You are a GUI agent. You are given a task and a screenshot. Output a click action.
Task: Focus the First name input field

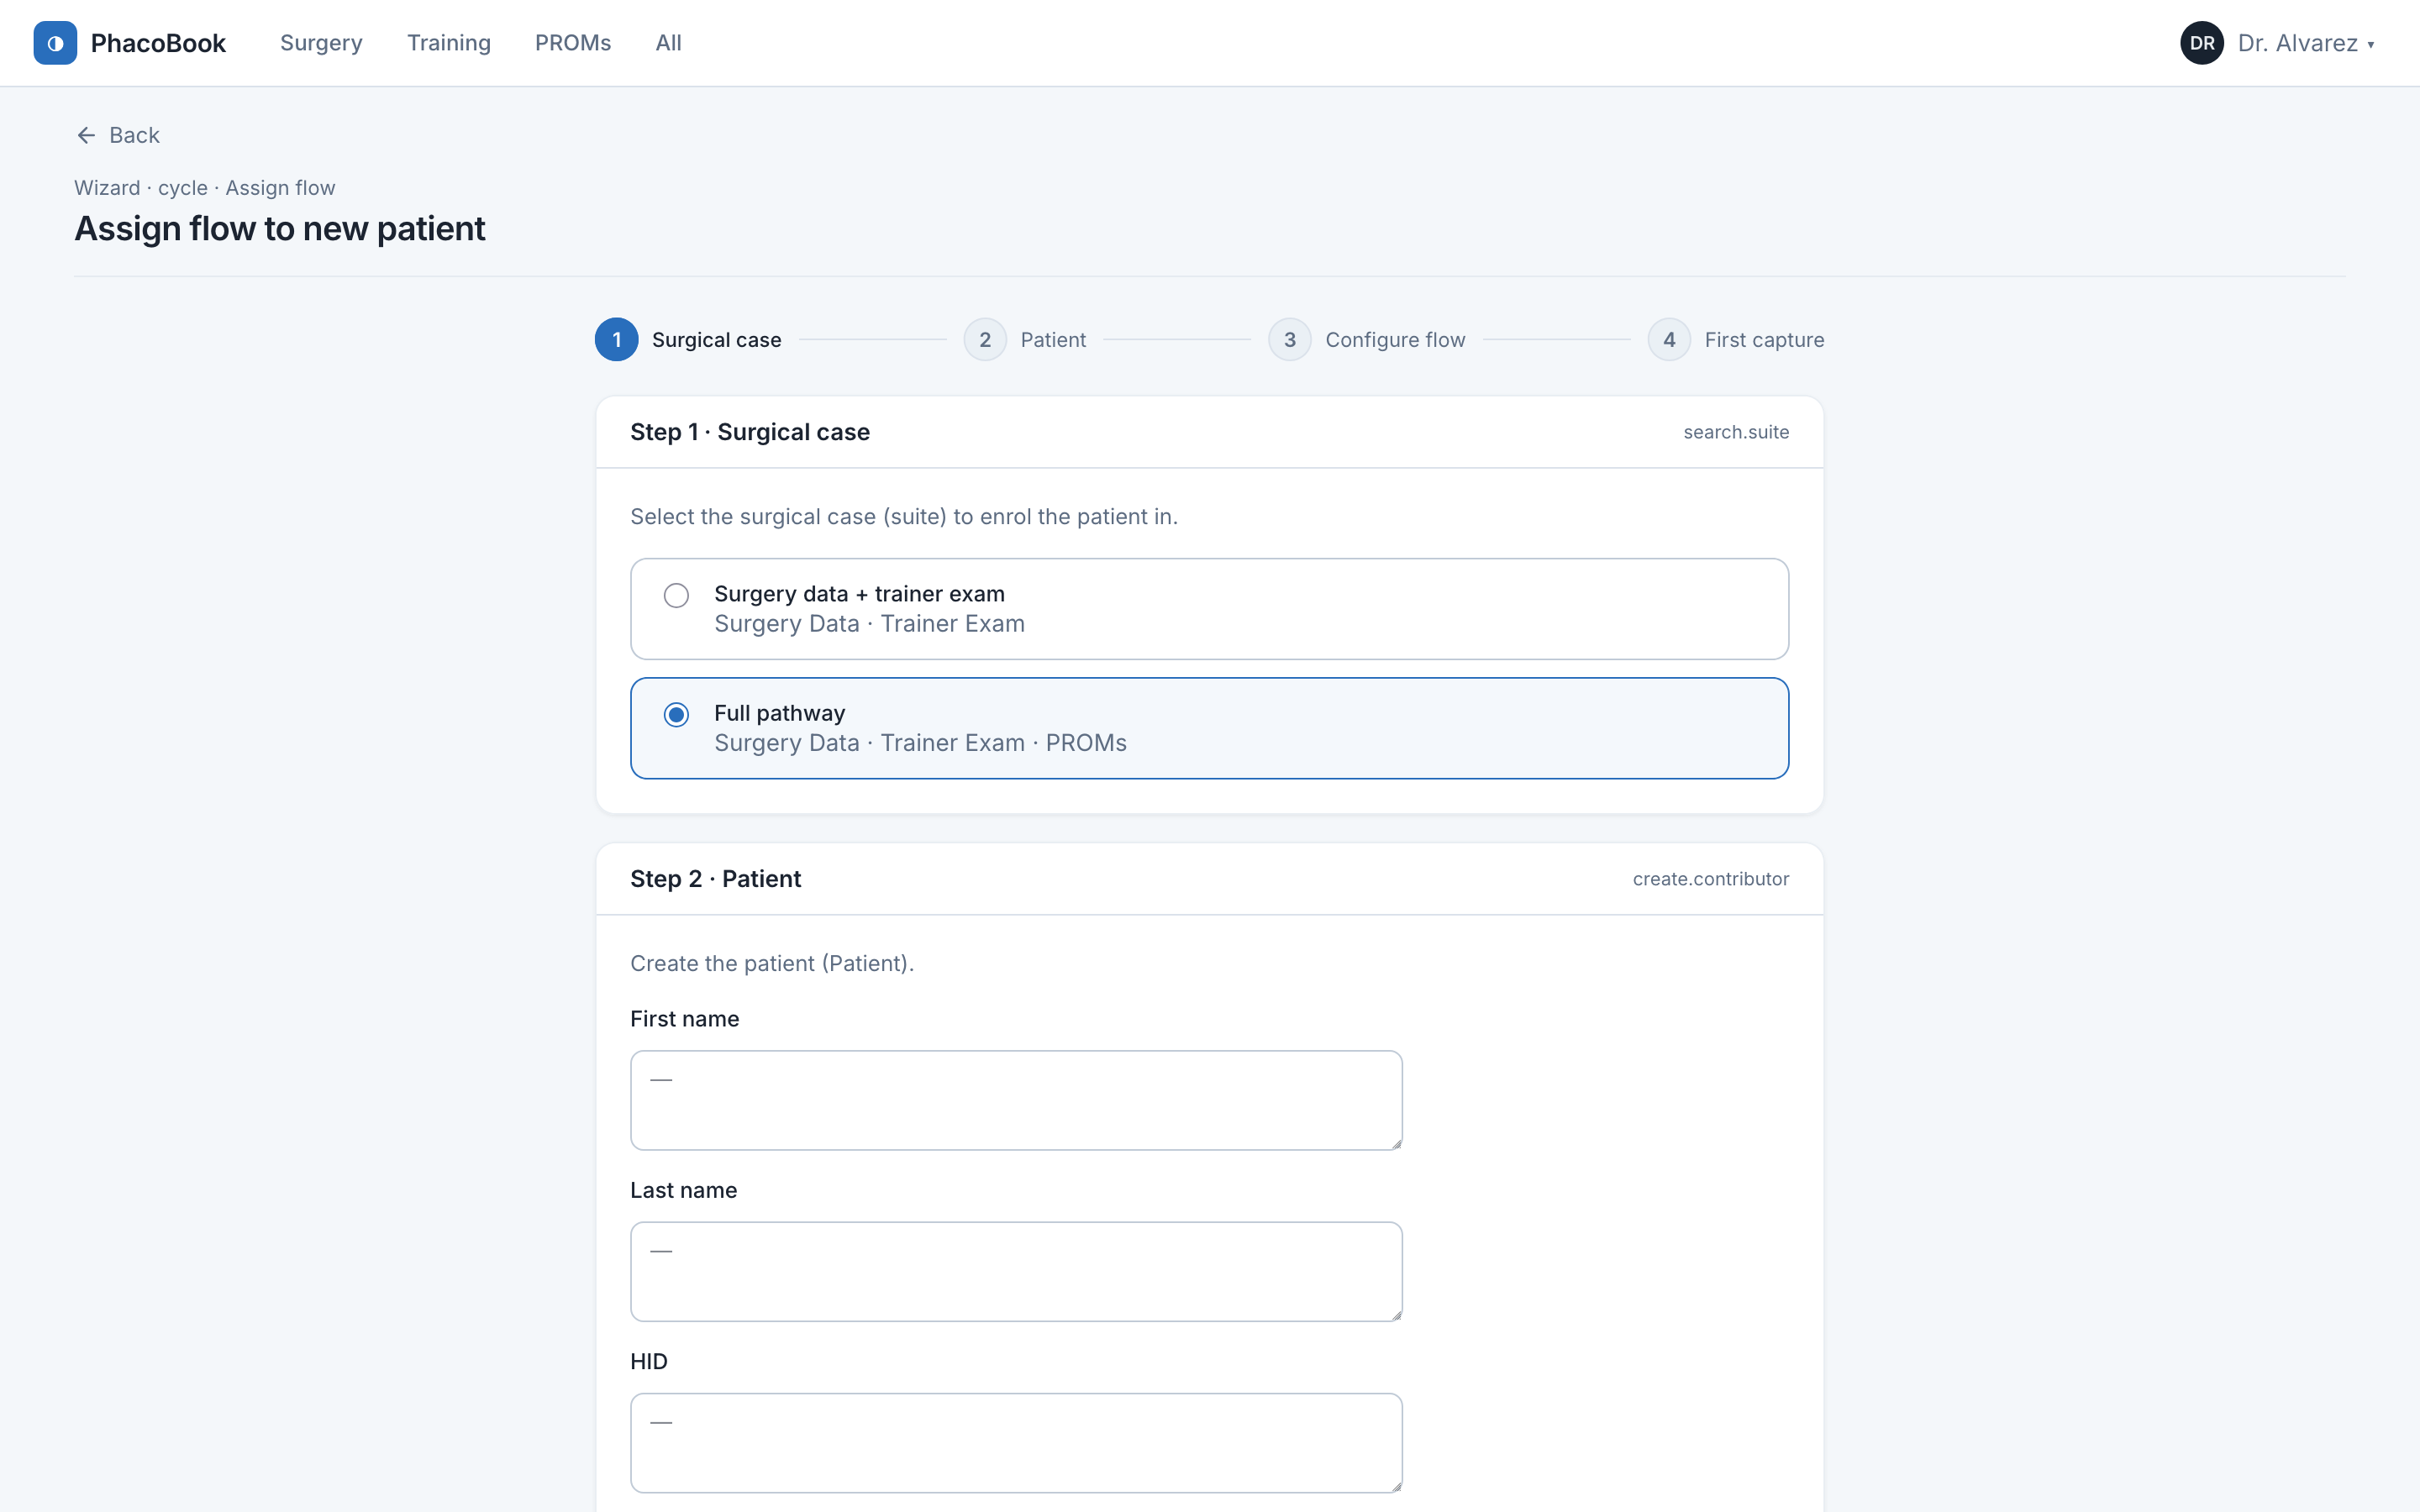click(x=1016, y=1100)
